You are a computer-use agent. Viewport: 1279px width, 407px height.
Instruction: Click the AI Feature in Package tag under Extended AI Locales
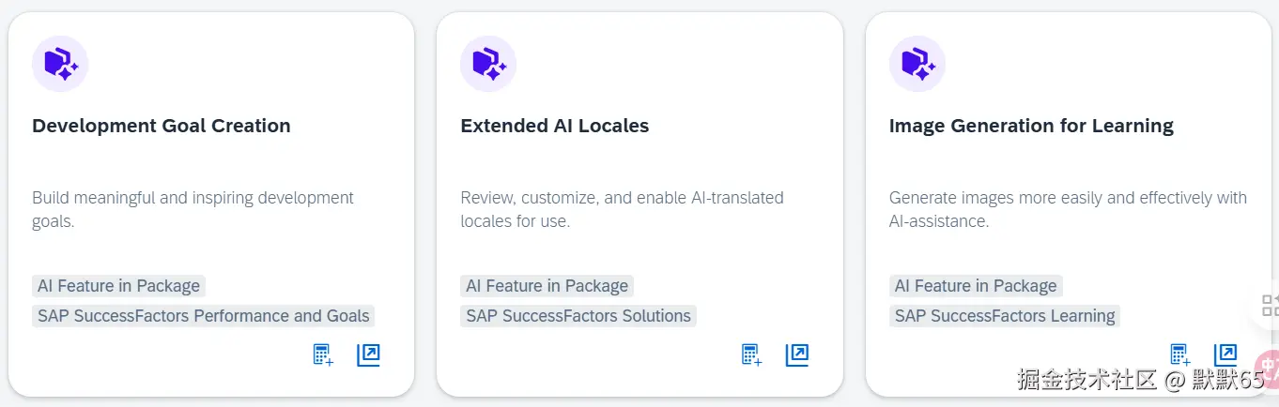click(547, 286)
